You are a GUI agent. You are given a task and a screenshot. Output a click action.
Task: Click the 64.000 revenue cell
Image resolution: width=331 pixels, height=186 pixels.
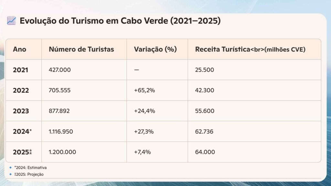(x=205, y=152)
